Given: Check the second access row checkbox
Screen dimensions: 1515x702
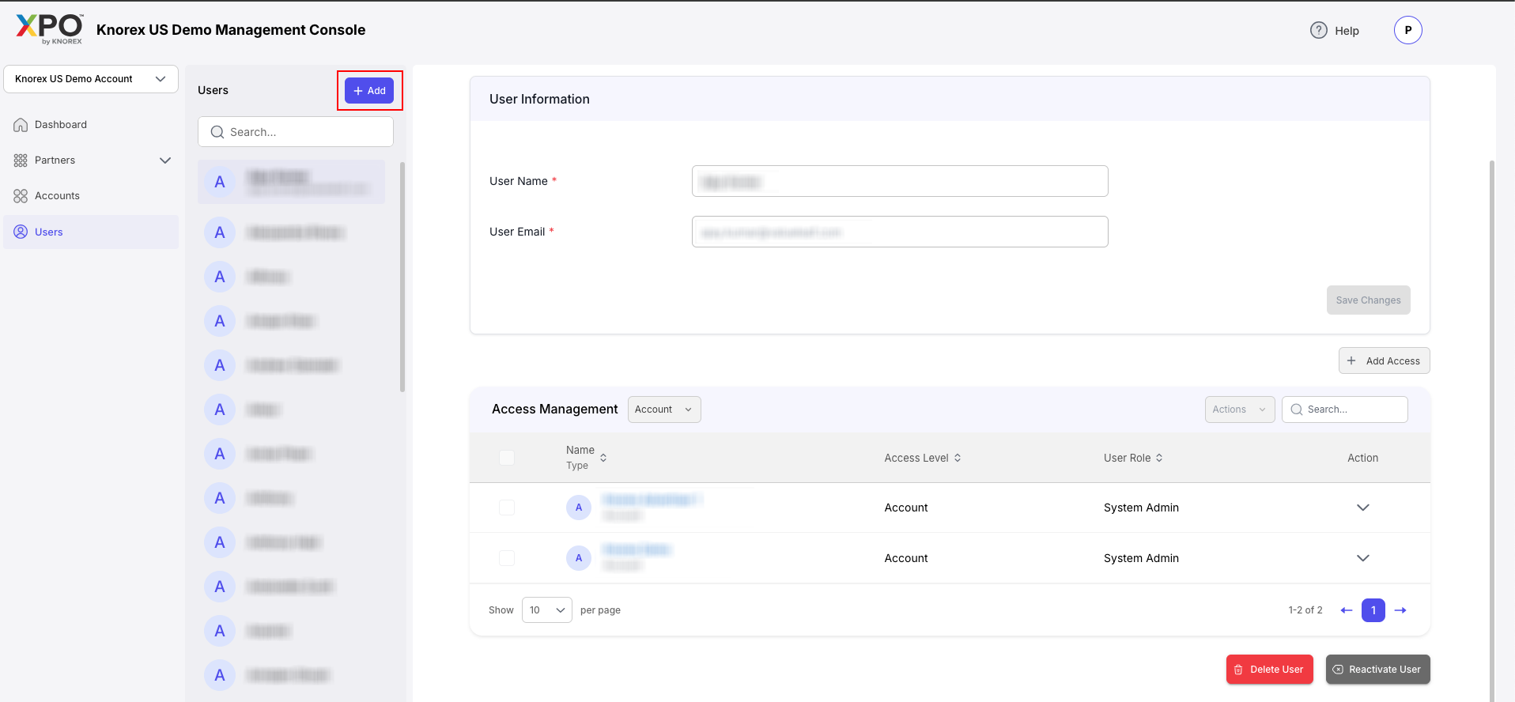Looking at the screenshot, I should [507, 558].
